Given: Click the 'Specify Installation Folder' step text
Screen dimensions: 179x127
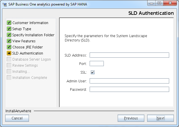Looking at the screenshot, I should pos(33,35).
